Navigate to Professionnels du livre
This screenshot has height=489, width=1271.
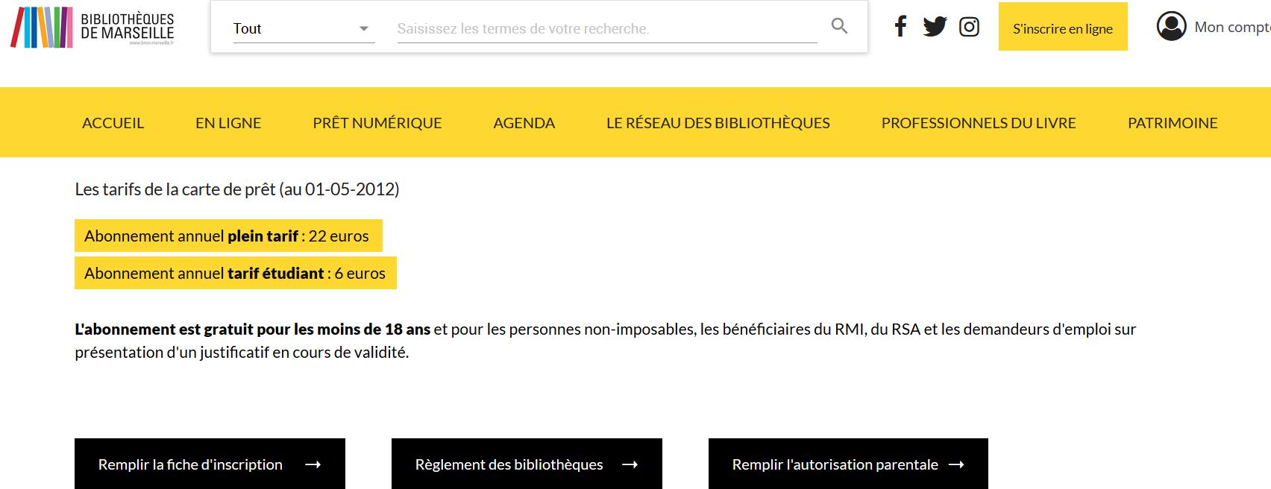pyautogui.click(x=978, y=123)
